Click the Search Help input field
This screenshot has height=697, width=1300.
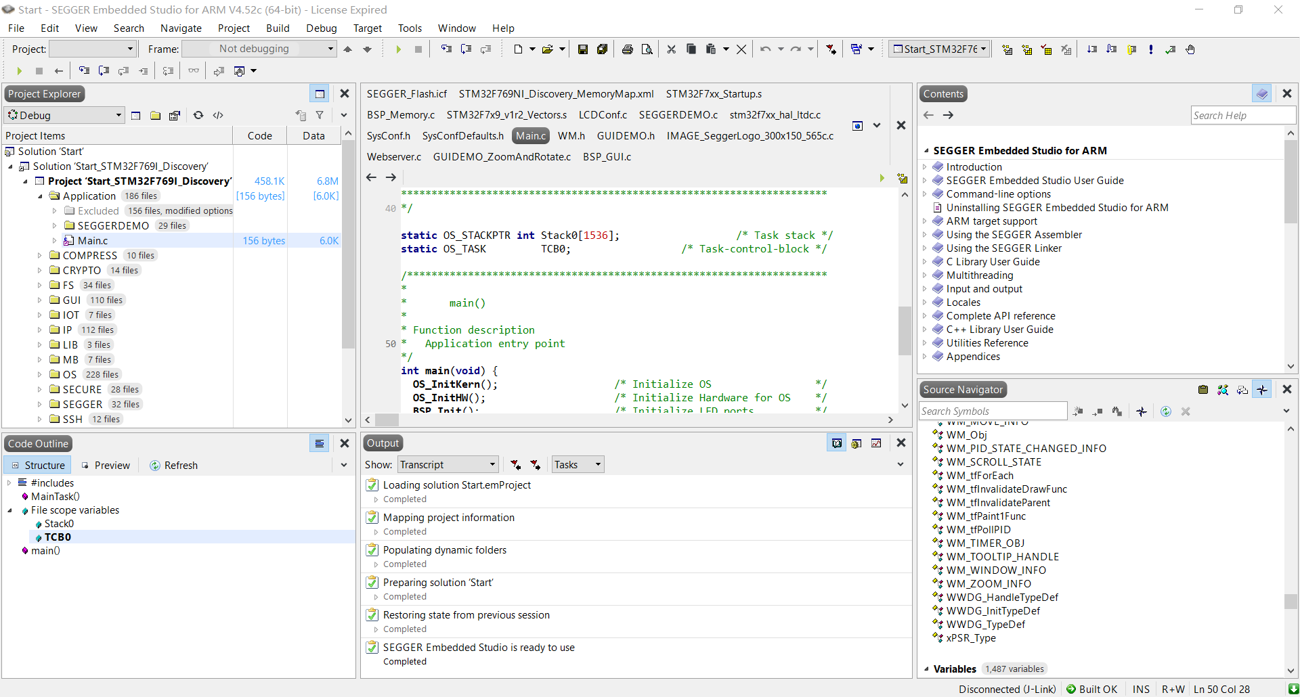[x=1243, y=116]
